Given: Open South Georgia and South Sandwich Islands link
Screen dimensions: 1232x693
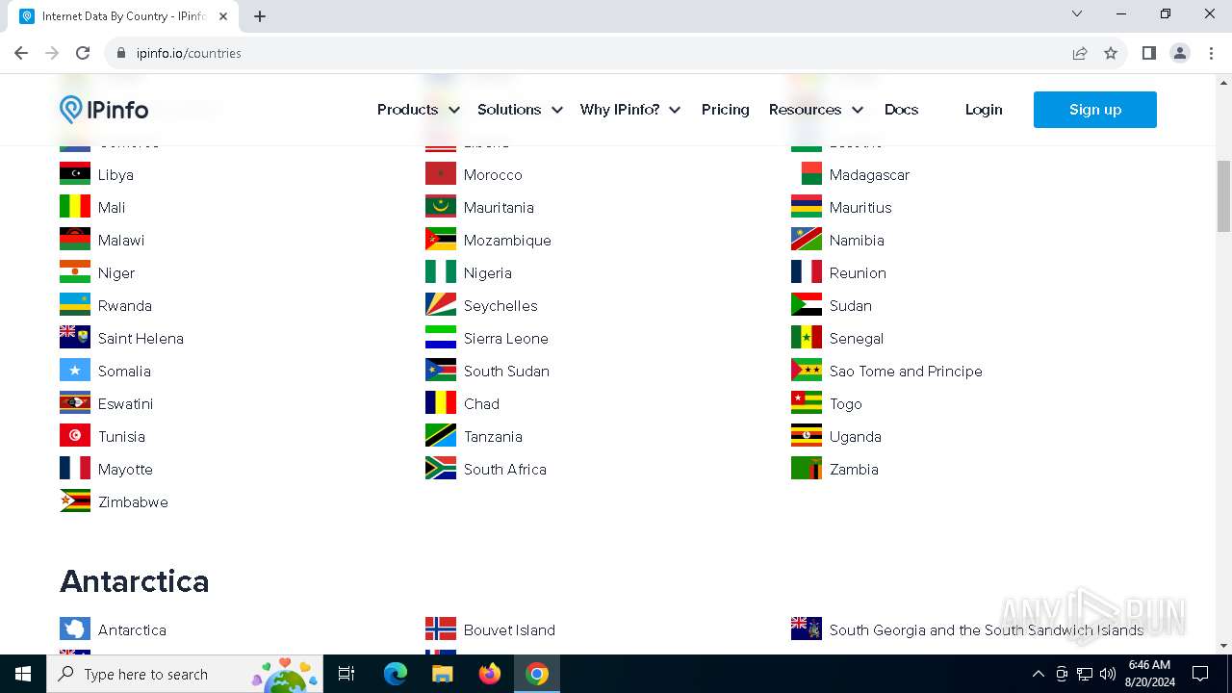Looking at the screenshot, I should click(987, 629).
